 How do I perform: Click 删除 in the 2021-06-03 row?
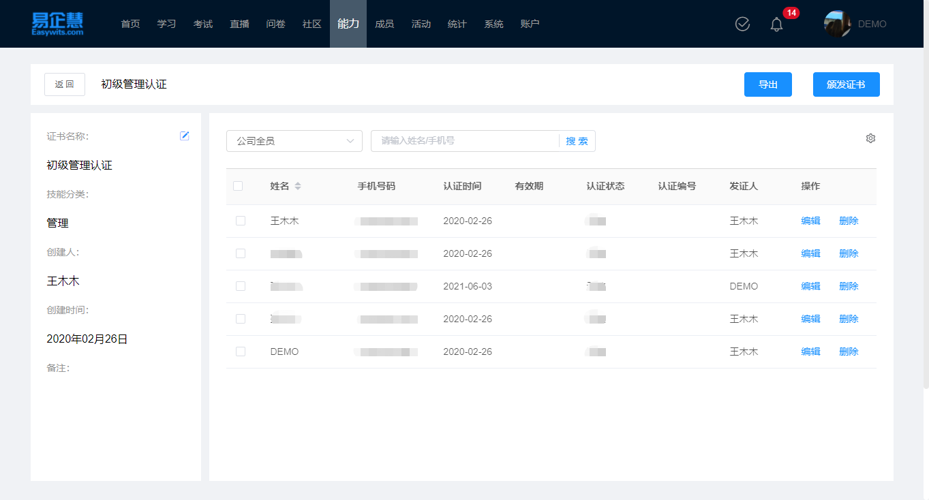tap(849, 286)
